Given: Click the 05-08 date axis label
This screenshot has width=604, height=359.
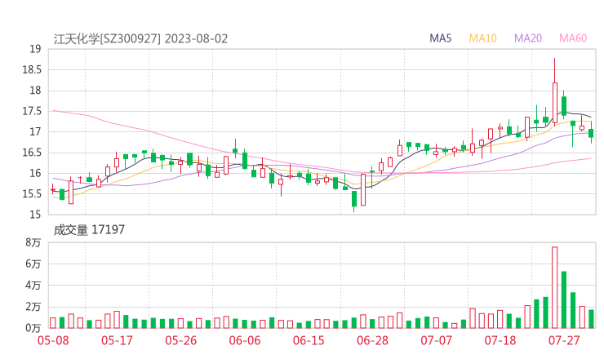Looking at the screenshot, I should tap(53, 340).
